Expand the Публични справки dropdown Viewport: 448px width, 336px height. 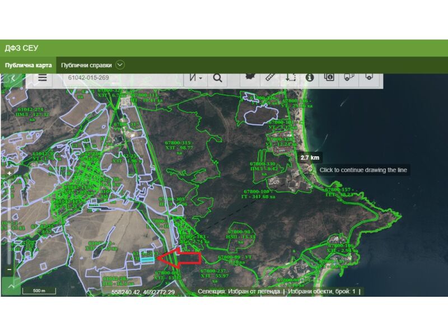click(120, 64)
